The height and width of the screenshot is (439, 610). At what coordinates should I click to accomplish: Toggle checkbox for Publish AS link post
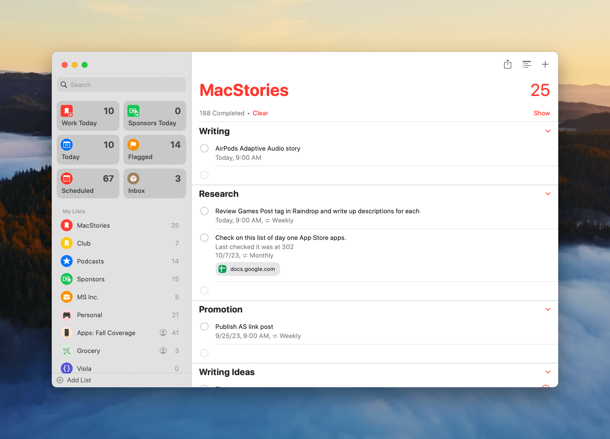(205, 327)
